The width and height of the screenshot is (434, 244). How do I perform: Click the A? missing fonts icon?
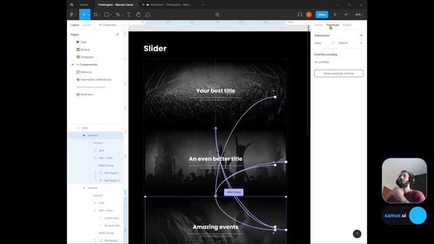pos(347,15)
